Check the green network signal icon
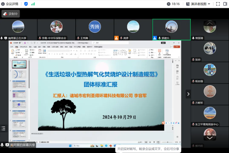 pyautogui.click(x=33, y=4)
